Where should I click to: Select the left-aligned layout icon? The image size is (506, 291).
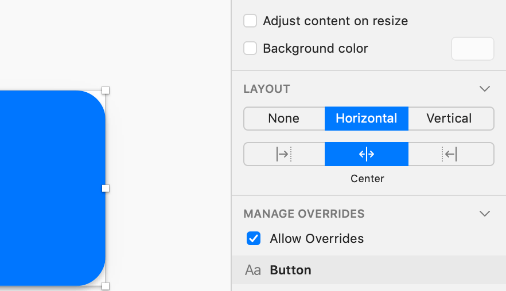[284, 154]
